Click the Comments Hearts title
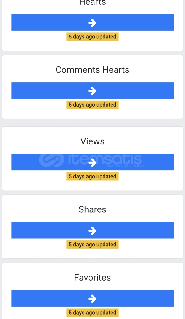 (92, 70)
